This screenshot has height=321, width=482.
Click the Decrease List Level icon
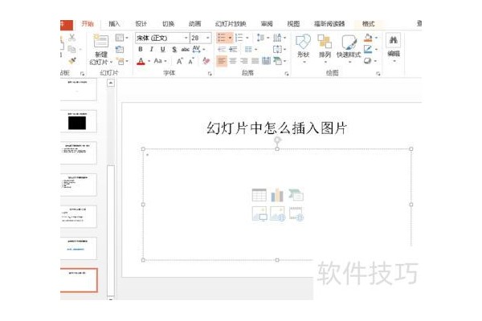tap(222, 50)
